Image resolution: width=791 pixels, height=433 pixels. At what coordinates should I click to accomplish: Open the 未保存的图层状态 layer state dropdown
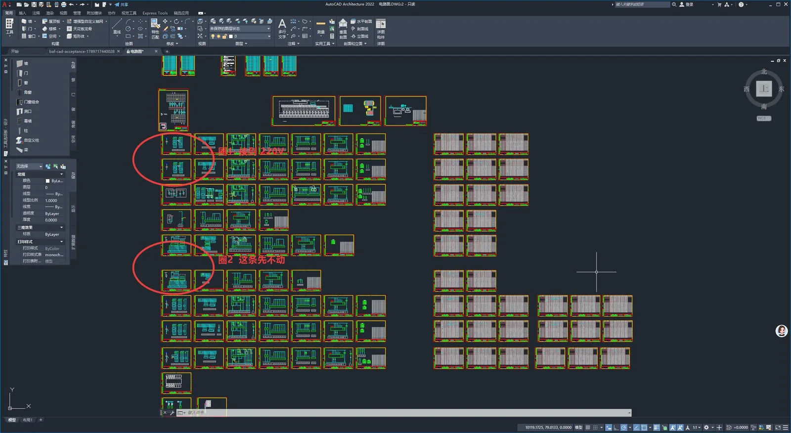point(240,29)
